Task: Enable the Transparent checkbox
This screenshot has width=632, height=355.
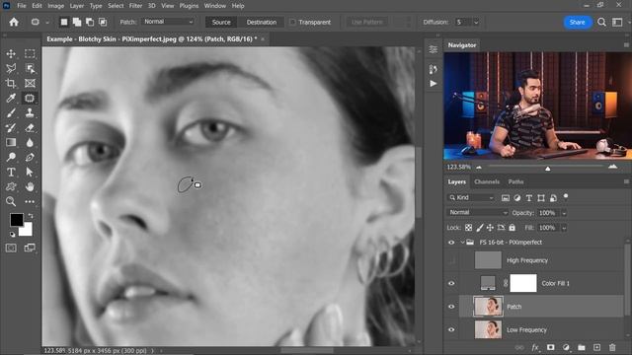Action: [x=292, y=22]
